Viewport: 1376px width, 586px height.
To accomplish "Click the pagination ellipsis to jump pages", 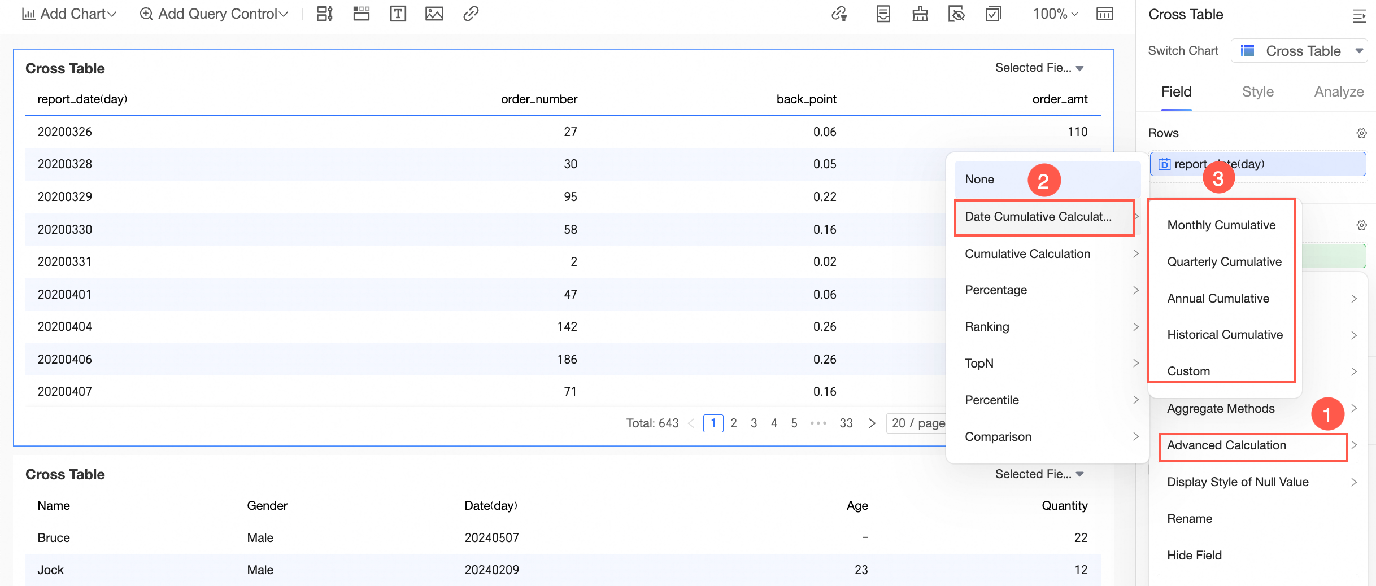I will (x=818, y=423).
